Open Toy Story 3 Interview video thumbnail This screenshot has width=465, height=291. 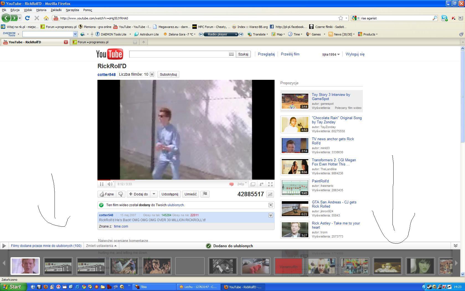point(295,101)
